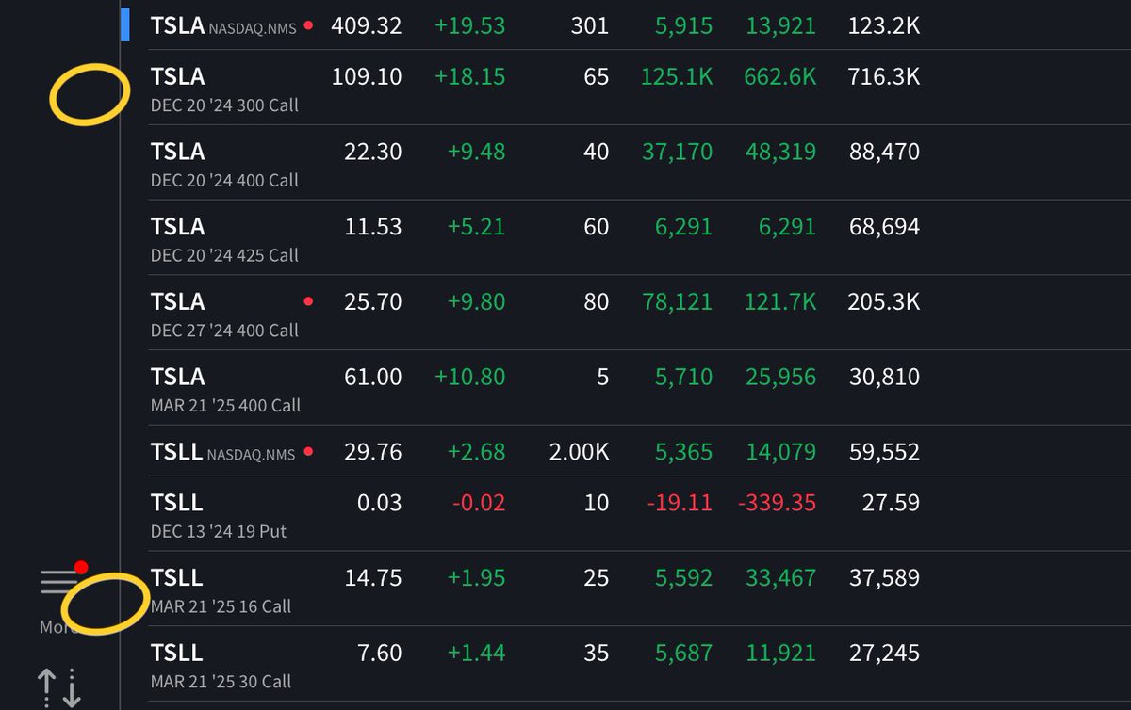The image size is (1131, 710).
Task: Click the value 37,170
Action: 678,152
